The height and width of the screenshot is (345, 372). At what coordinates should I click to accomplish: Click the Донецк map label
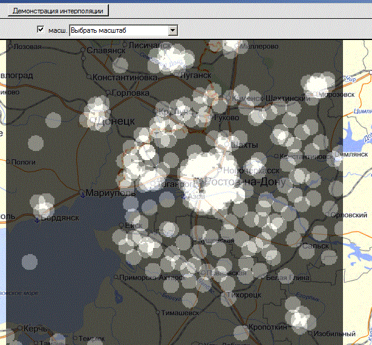point(113,121)
